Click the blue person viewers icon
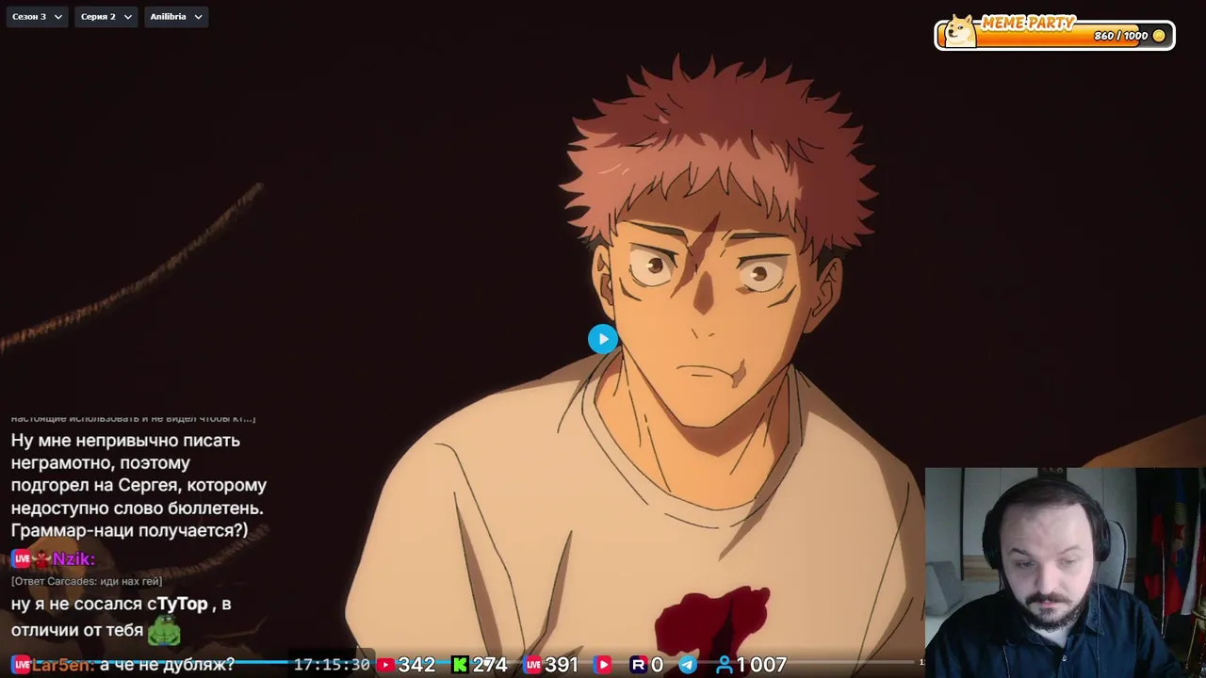 pyautogui.click(x=724, y=665)
